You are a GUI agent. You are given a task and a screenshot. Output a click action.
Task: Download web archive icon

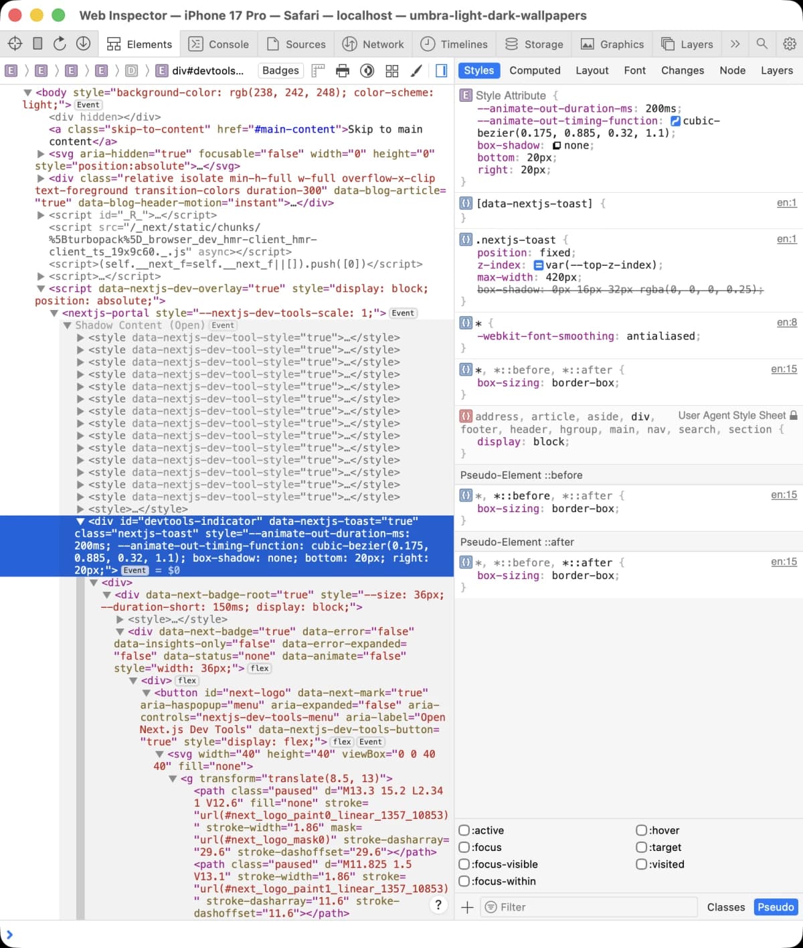83,44
